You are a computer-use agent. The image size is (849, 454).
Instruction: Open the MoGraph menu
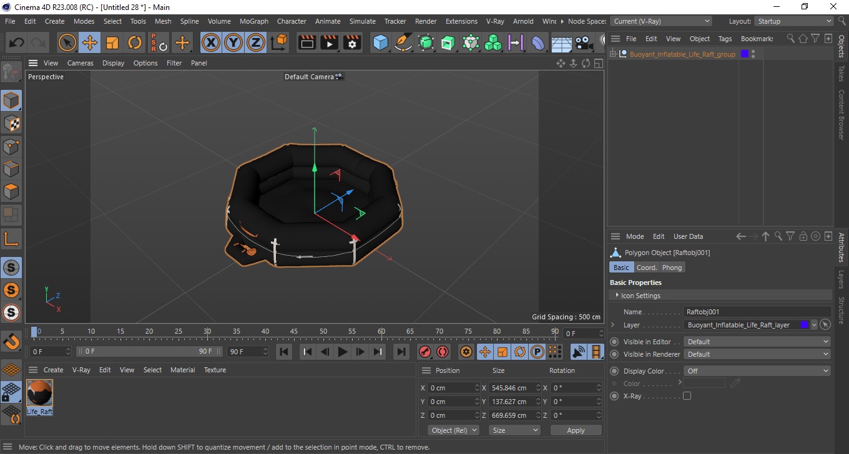[x=254, y=21]
